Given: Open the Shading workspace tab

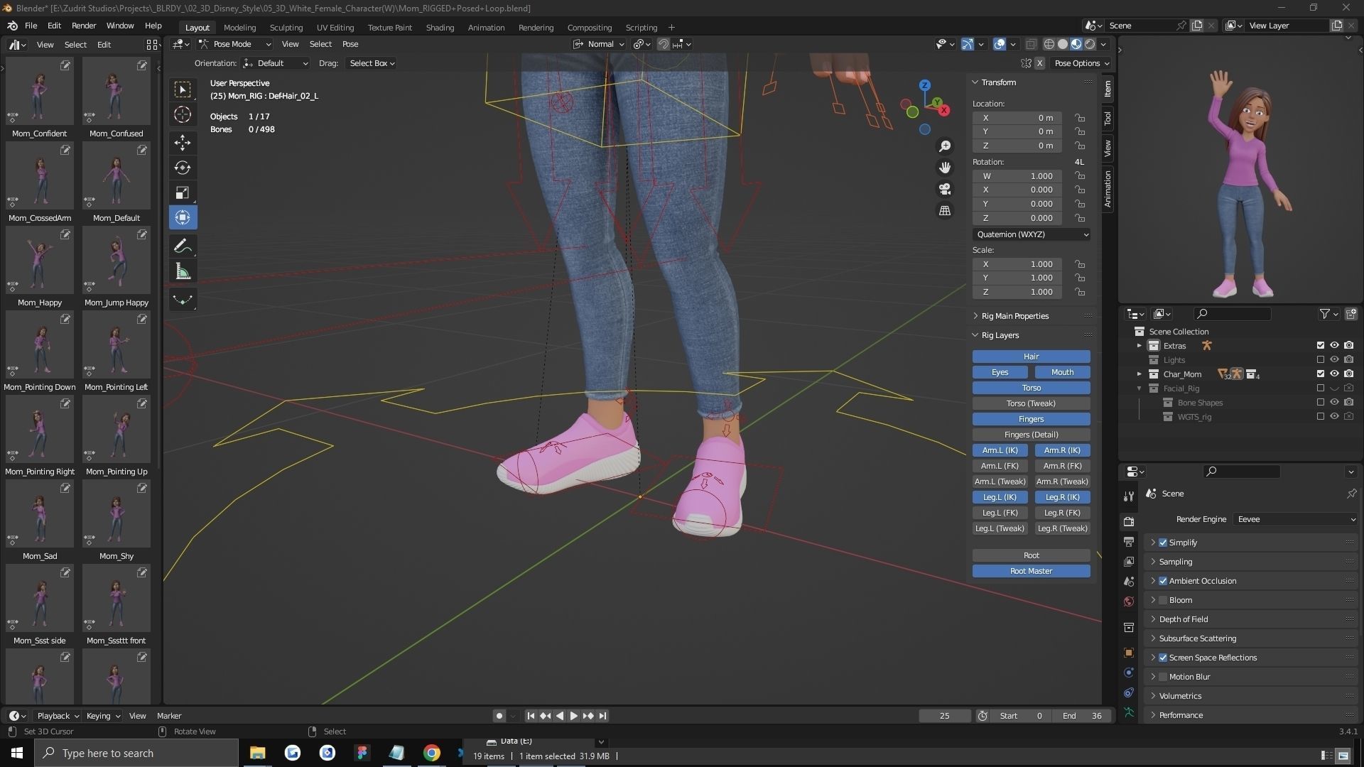Looking at the screenshot, I should point(440,28).
